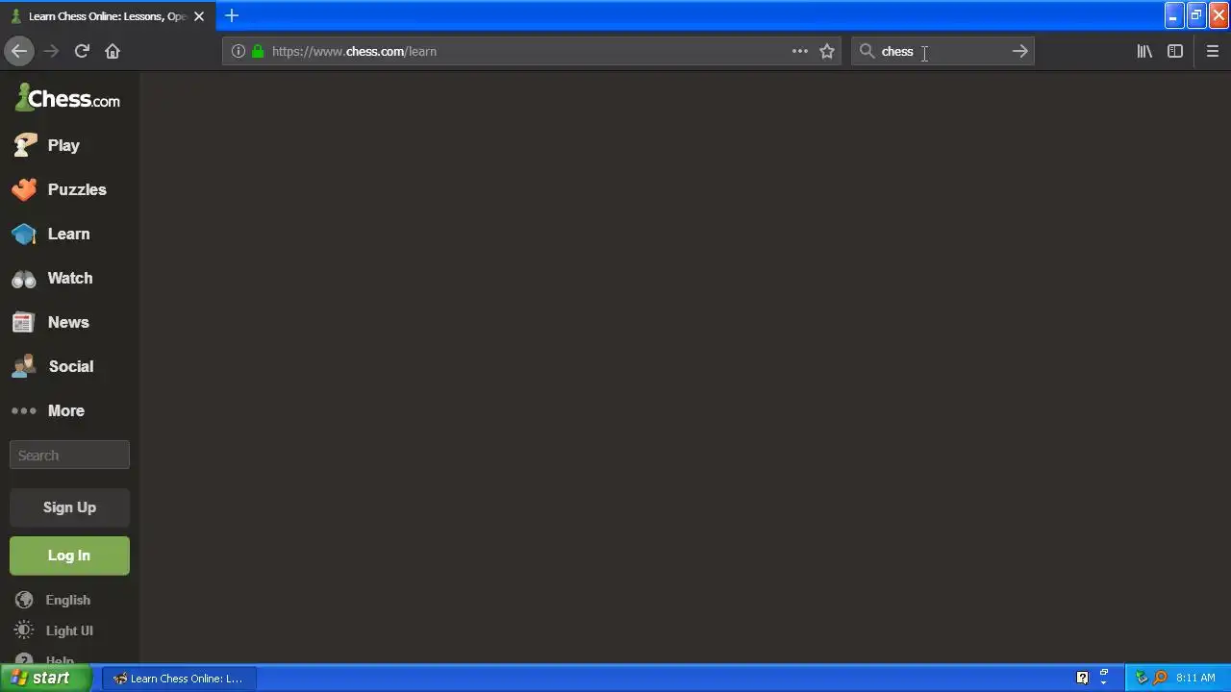This screenshot has height=692, width=1231.
Task: Click the help question mark tray icon
Action: tap(1082, 678)
